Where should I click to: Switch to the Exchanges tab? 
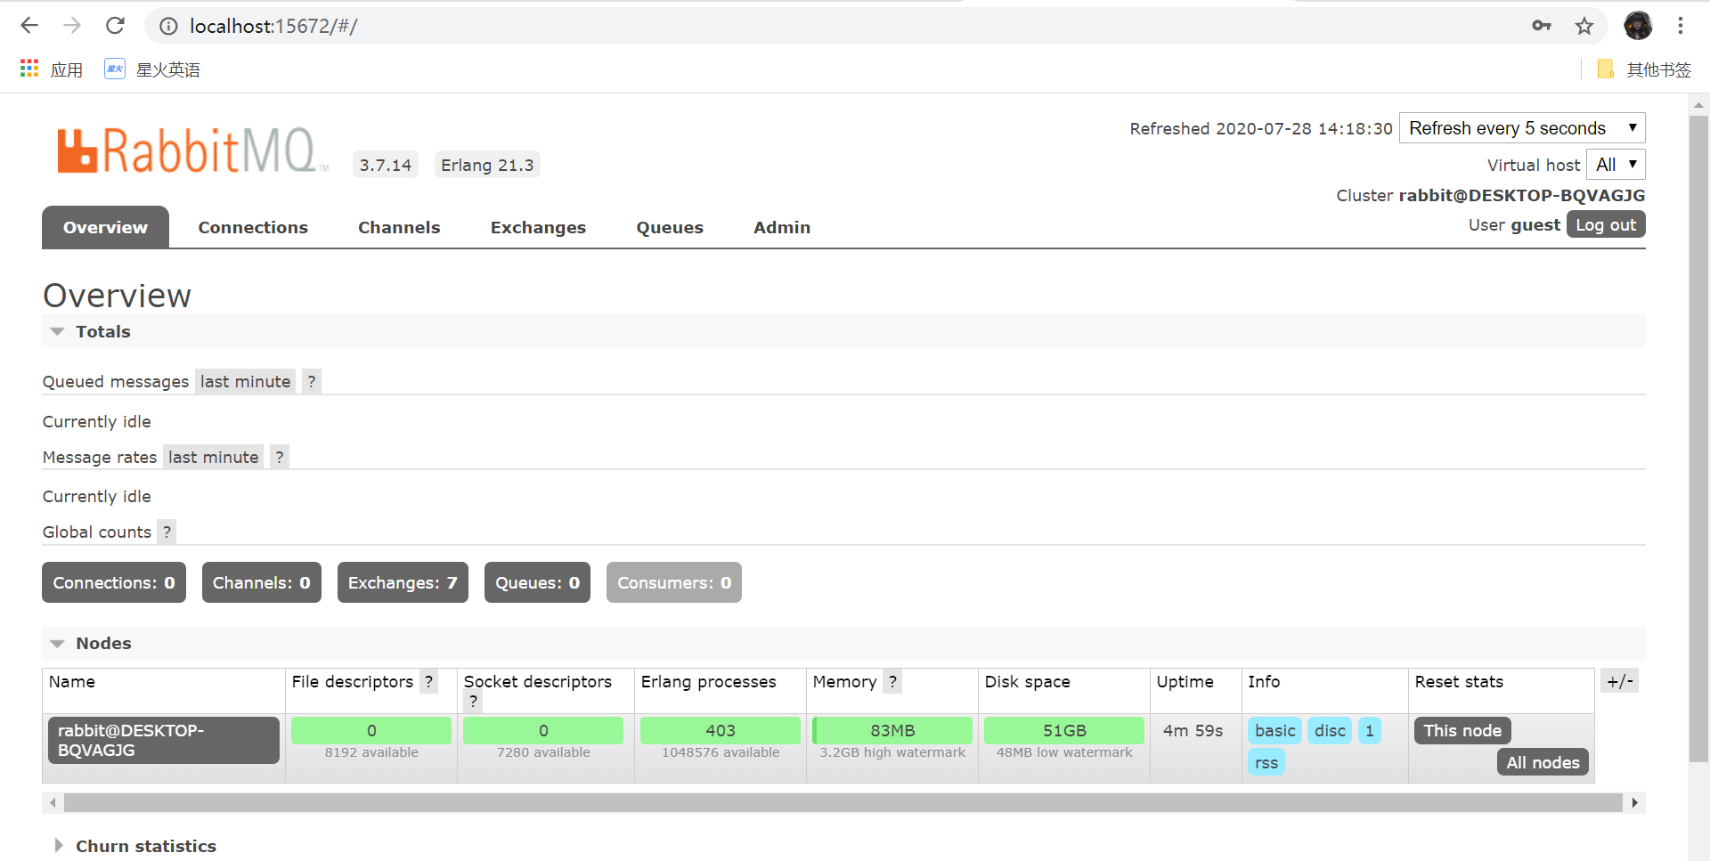pyautogui.click(x=538, y=227)
